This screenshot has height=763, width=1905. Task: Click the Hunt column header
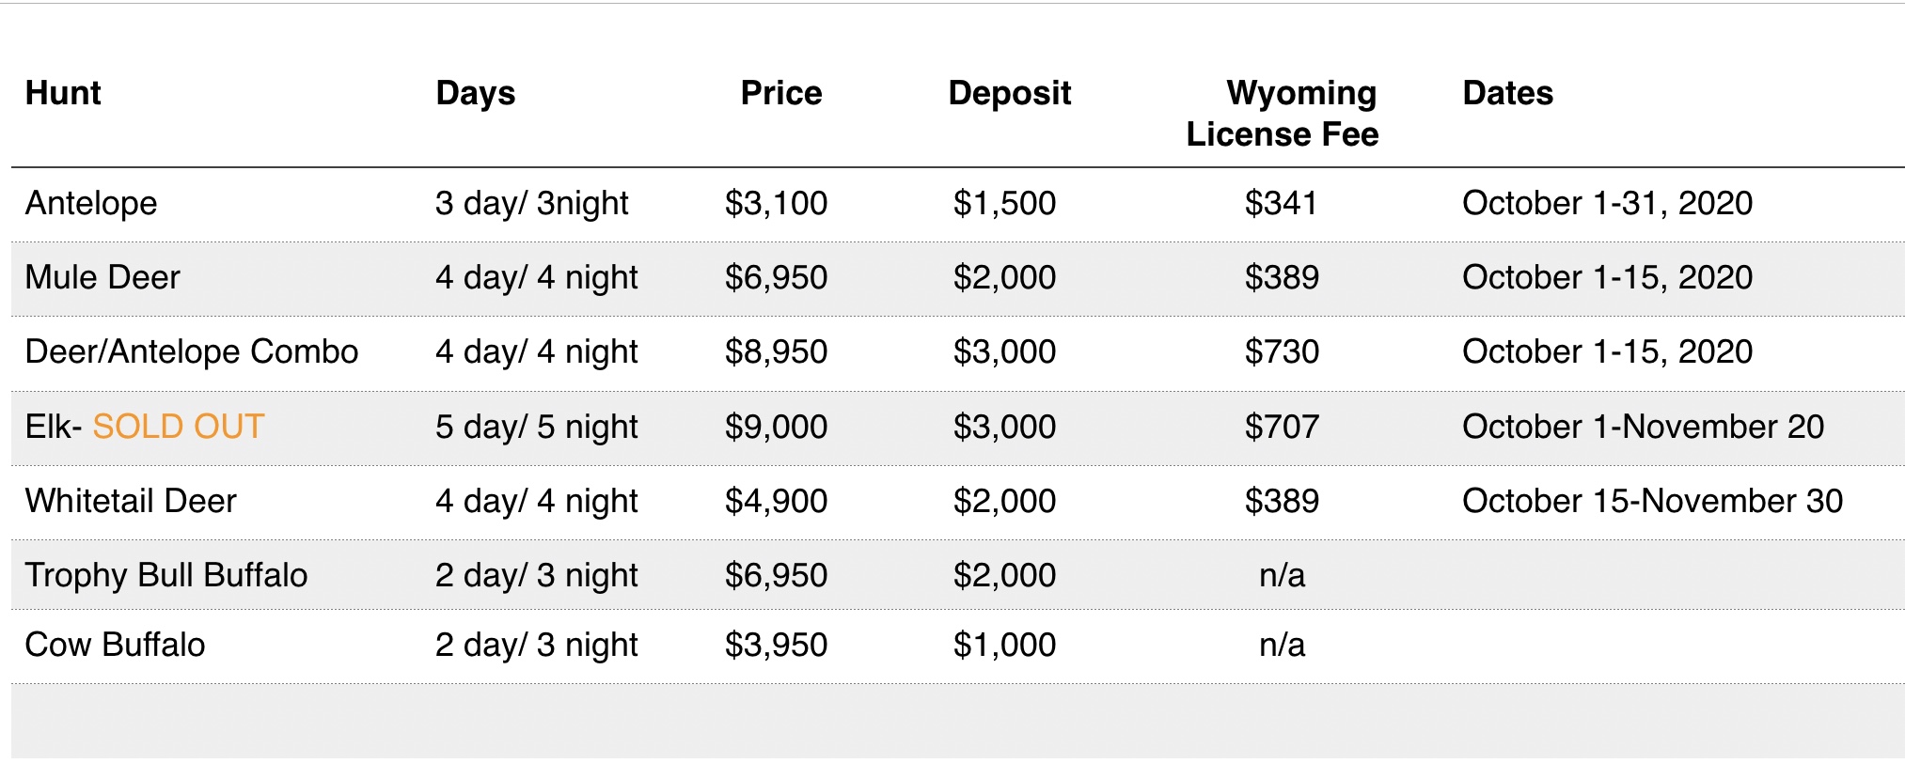(x=63, y=93)
